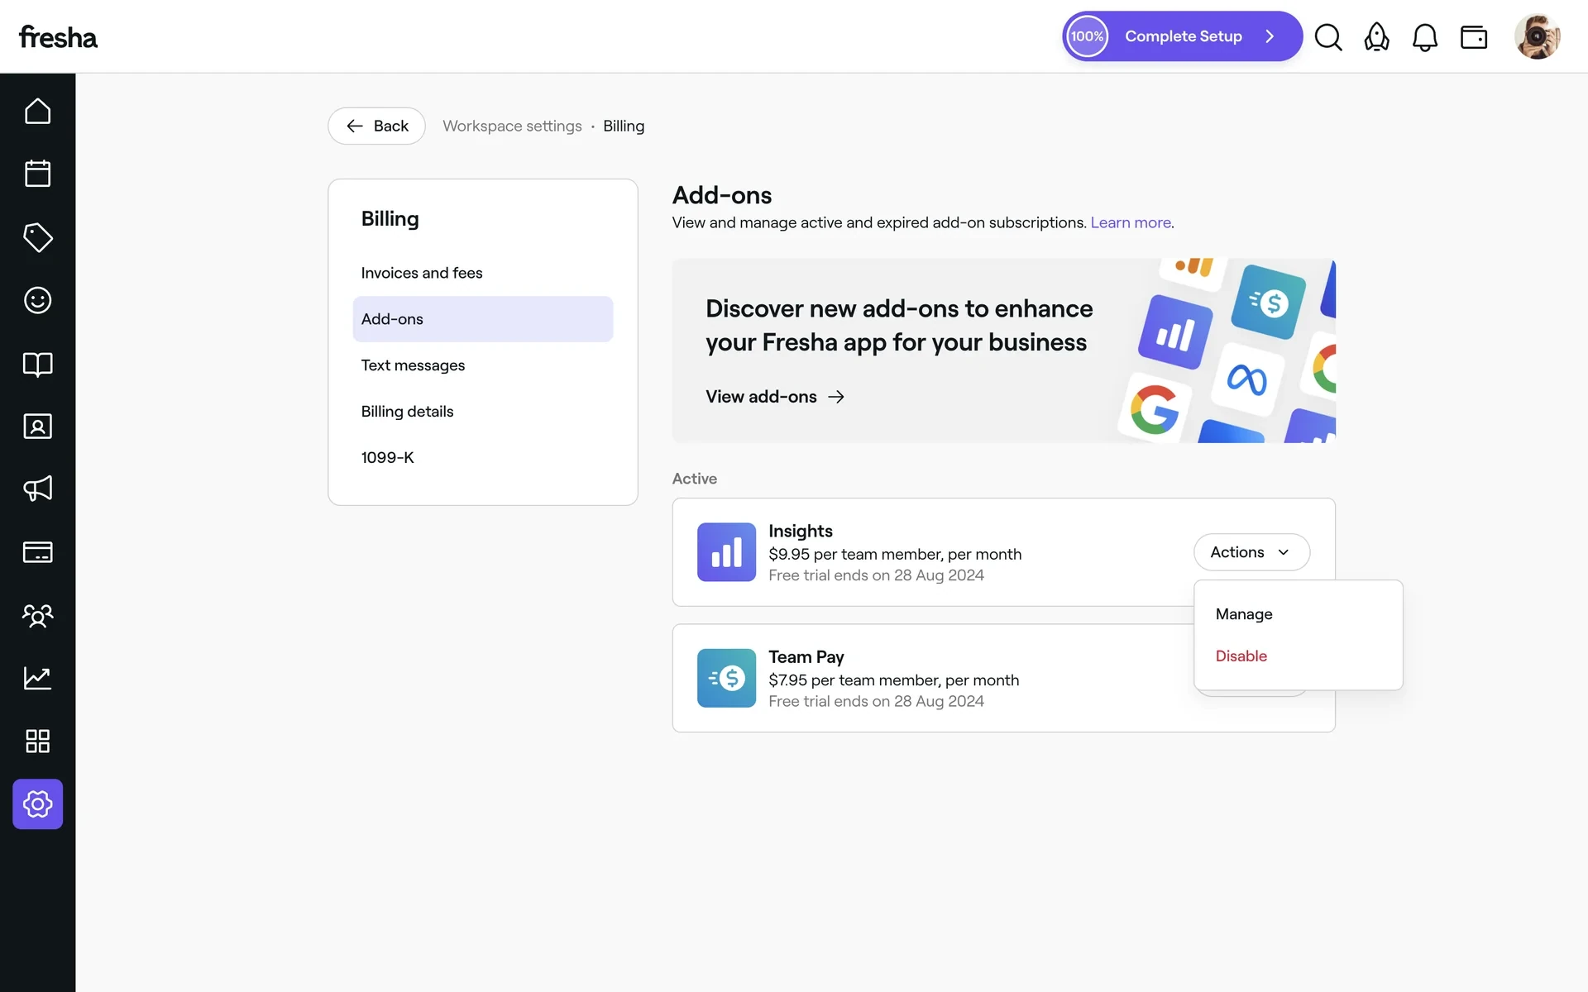The image size is (1588, 992).
Task: Select Billing details menu item
Action: point(483,412)
